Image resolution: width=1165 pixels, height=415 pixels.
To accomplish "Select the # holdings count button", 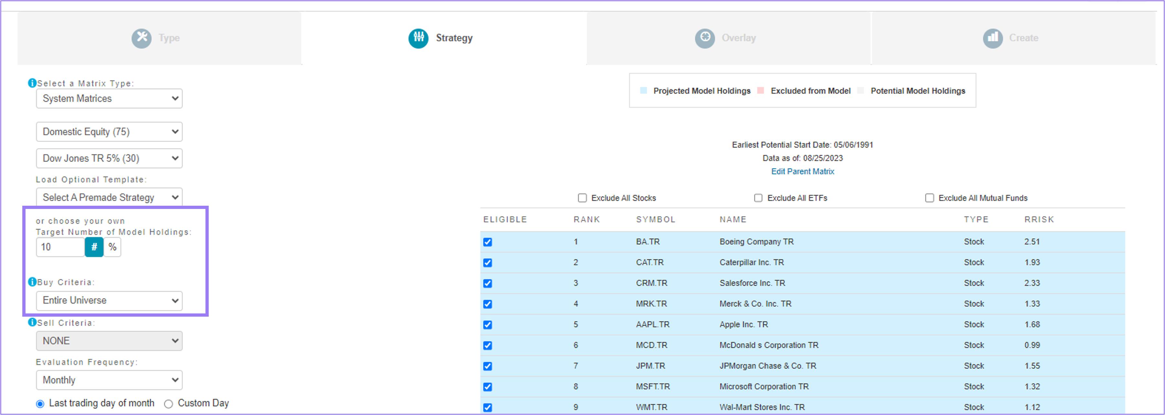I will [x=94, y=247].
